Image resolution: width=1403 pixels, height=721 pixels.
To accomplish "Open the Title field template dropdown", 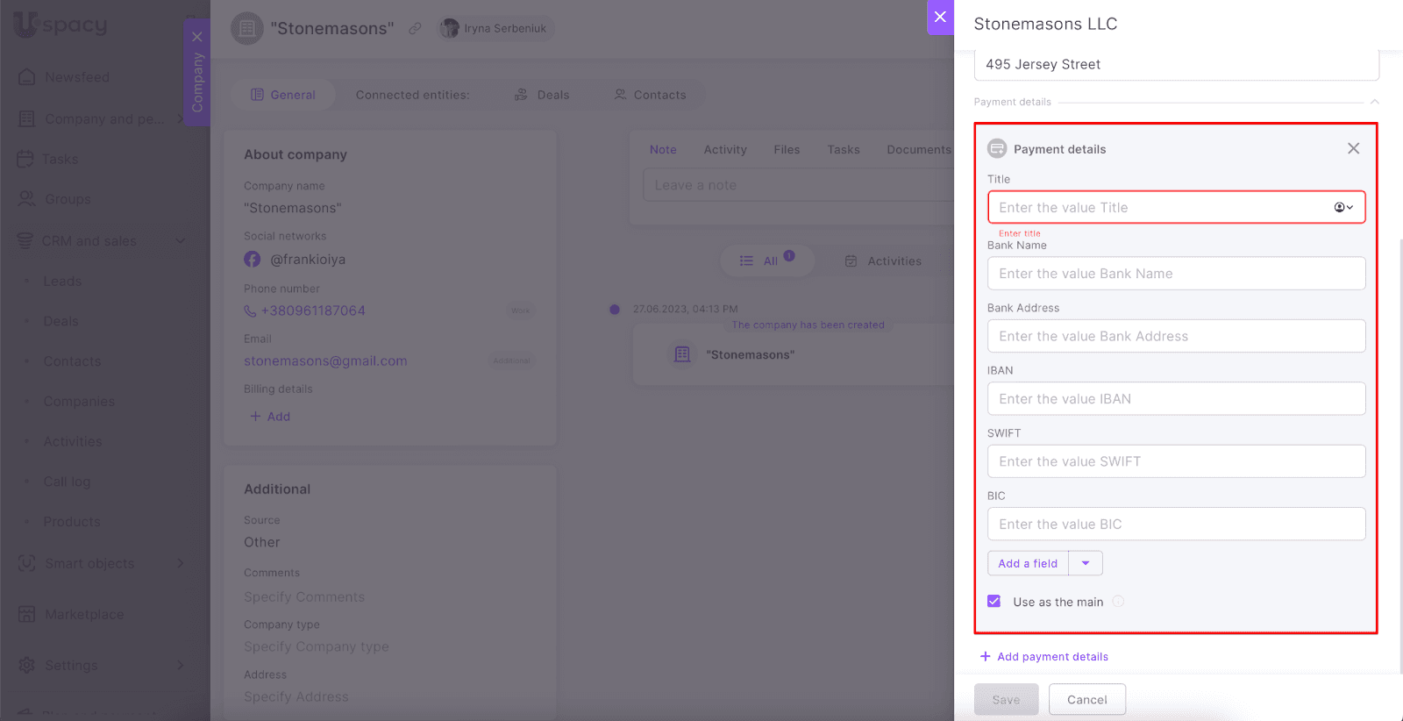I will point(1343,207).
